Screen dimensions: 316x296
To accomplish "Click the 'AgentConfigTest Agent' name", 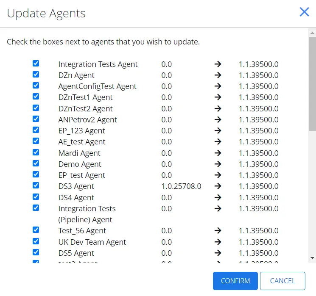I will (97, 86).
